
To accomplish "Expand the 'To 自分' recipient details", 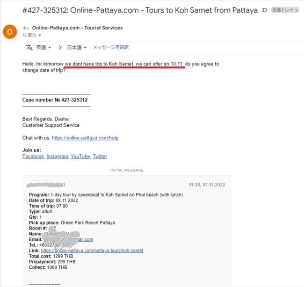I will click(x=40, y=35).
